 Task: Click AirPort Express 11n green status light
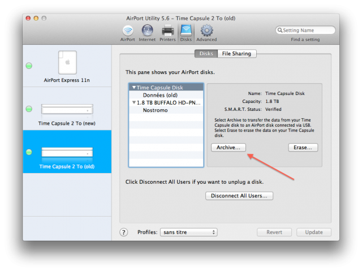[x=29, y=66]
